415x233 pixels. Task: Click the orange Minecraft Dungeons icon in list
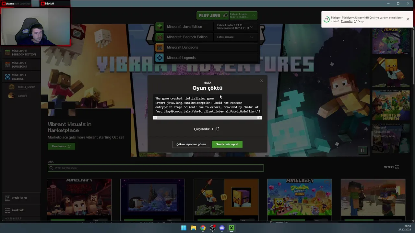159,47
